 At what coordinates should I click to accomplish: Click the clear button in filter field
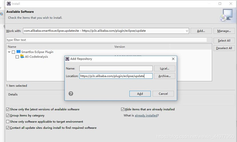pos(209,40)
